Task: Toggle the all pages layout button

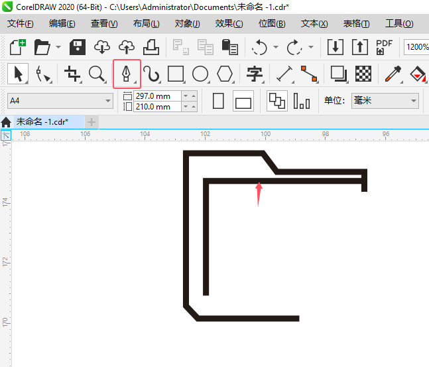Action: pyautogui.click(x=277, y=101)
